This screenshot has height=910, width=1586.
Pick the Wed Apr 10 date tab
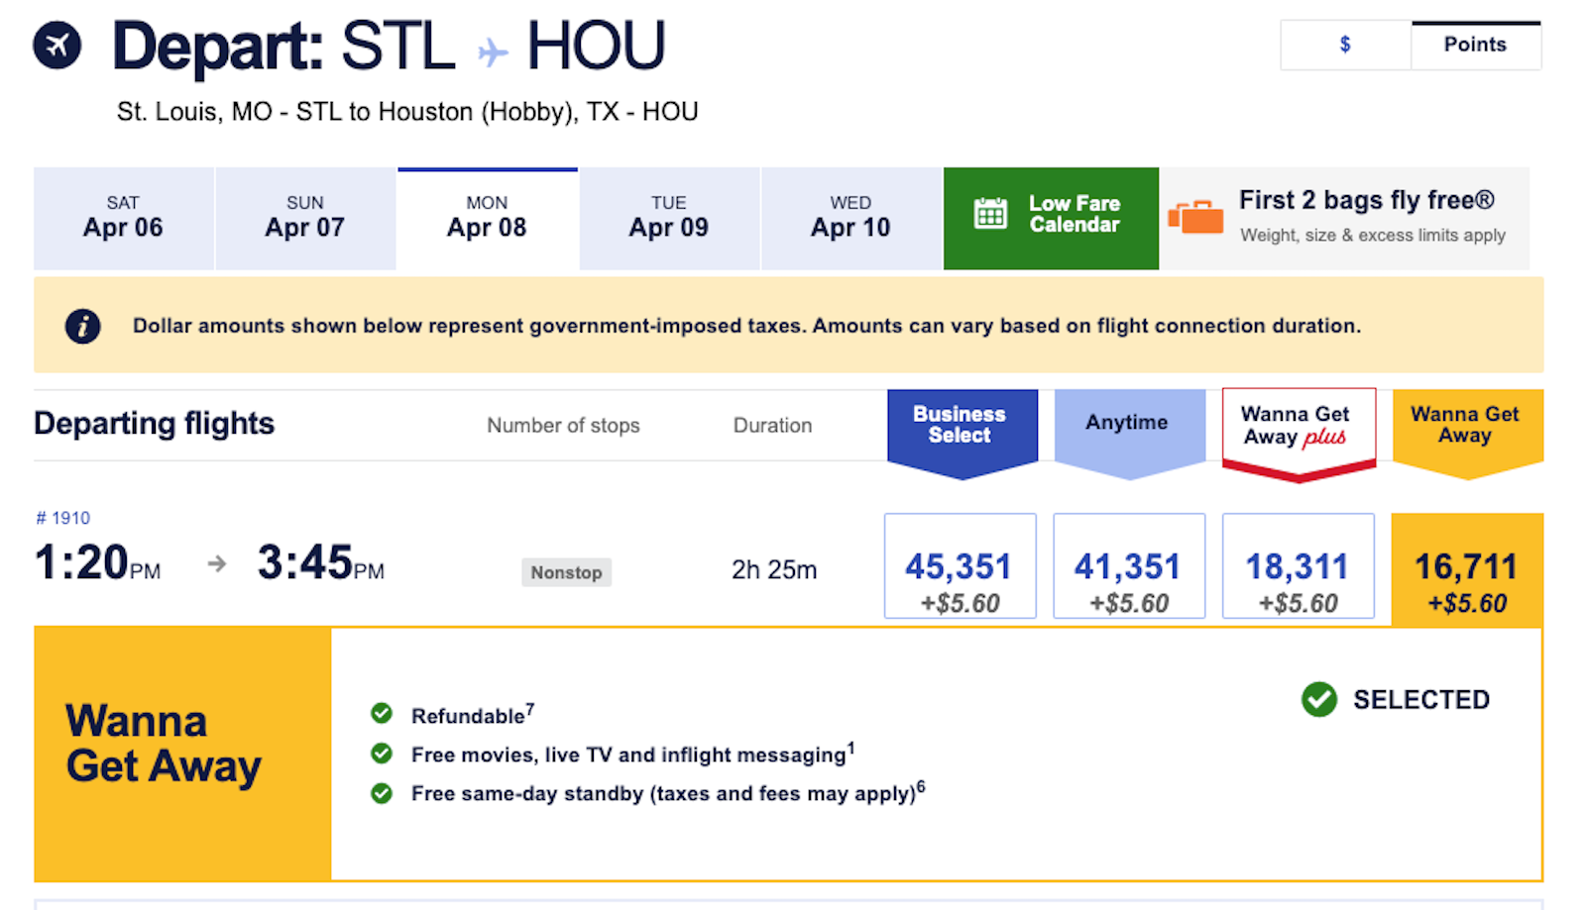tap(850, 219)
